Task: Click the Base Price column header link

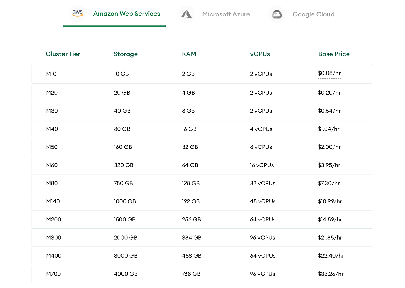Action: (334, 54)
